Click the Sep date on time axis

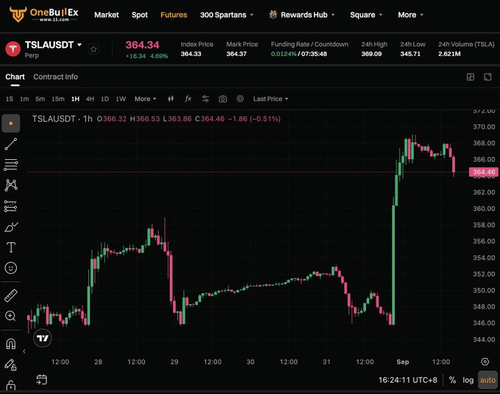tap(403, 362)
